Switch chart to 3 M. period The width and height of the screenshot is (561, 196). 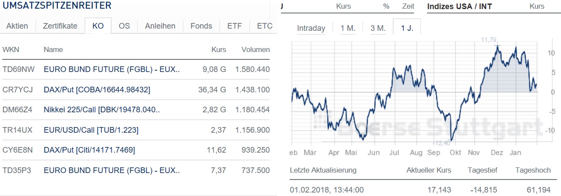click(x=378, y=28)
